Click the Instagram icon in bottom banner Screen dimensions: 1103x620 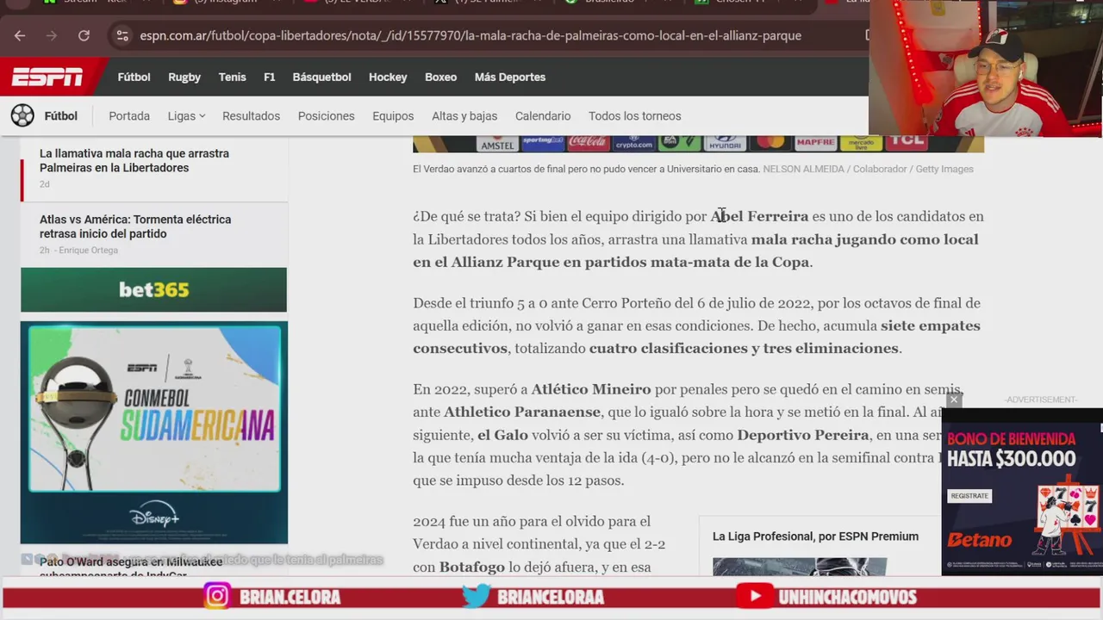pyautogui.click(x=217, y=596)
